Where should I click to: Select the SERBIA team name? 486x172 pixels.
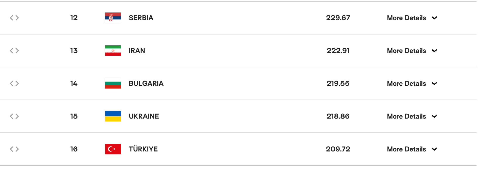tap(141, 18)
